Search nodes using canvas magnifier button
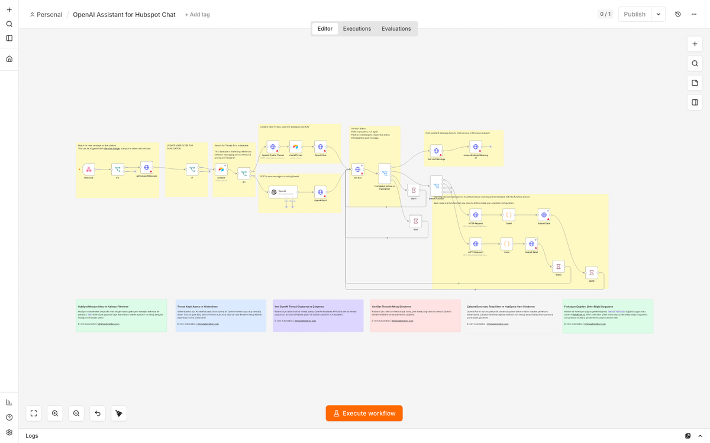Screen dimensions: 710x443 coord(695,63)
